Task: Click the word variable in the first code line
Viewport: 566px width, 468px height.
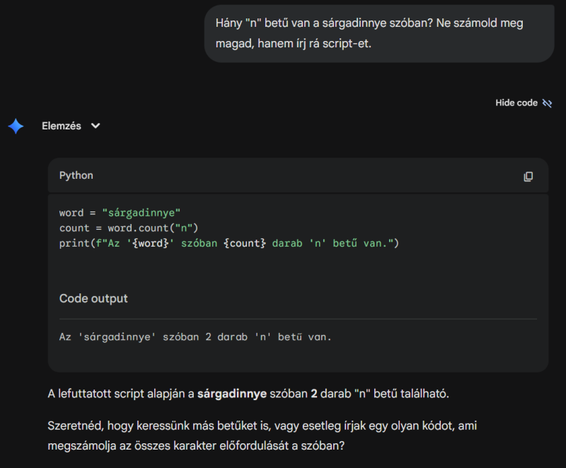Action: (x=71, y=213)
